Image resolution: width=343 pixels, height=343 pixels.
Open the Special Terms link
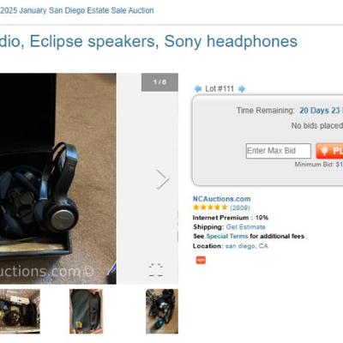click(x=227, y=237)
